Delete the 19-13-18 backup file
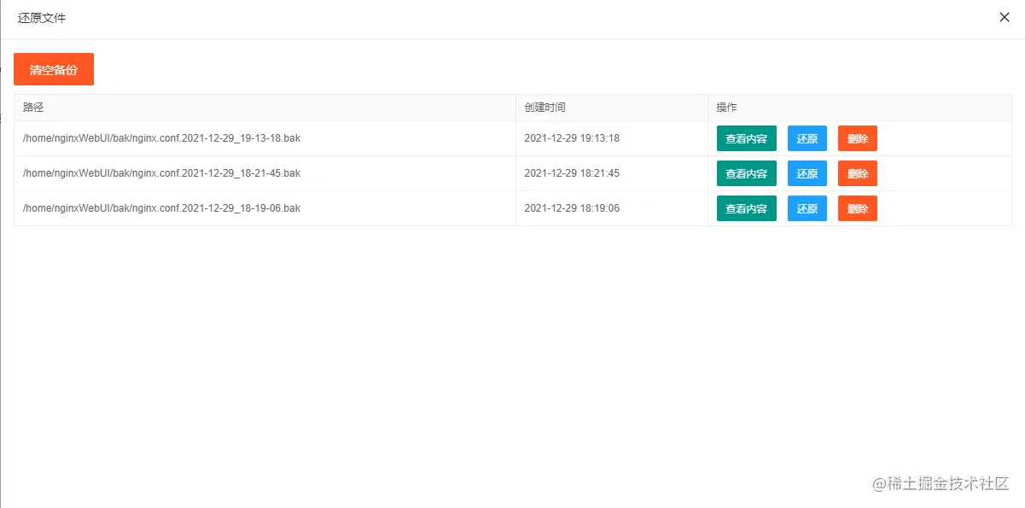Image resolution: width=1025 pixels, height=508 pixels. tap(857, 137)
